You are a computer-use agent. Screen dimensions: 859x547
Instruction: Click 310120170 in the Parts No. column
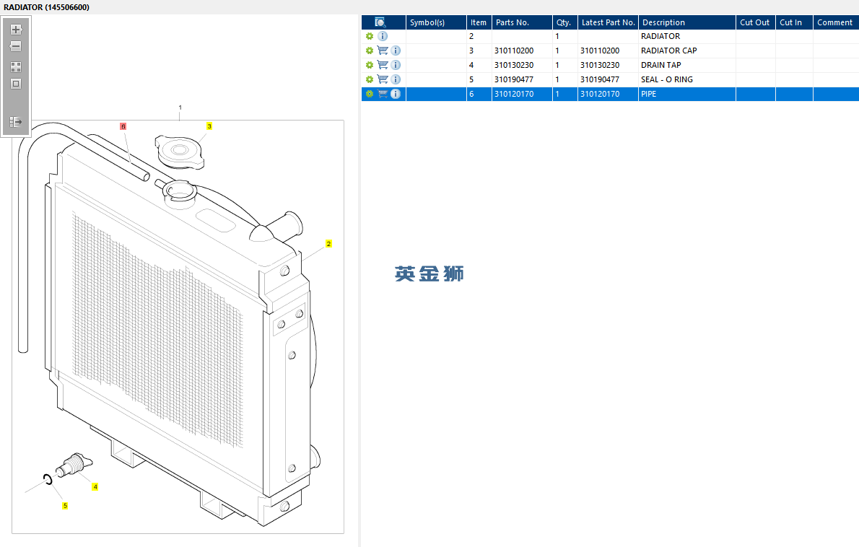(514, 95)
